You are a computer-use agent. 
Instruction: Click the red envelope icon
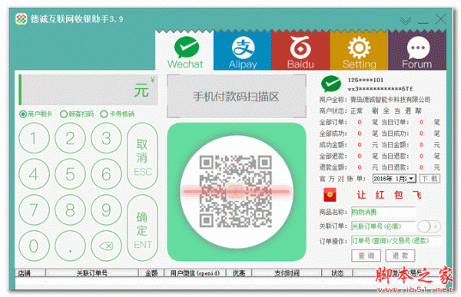pyautogui.click(x=330, y=195)
